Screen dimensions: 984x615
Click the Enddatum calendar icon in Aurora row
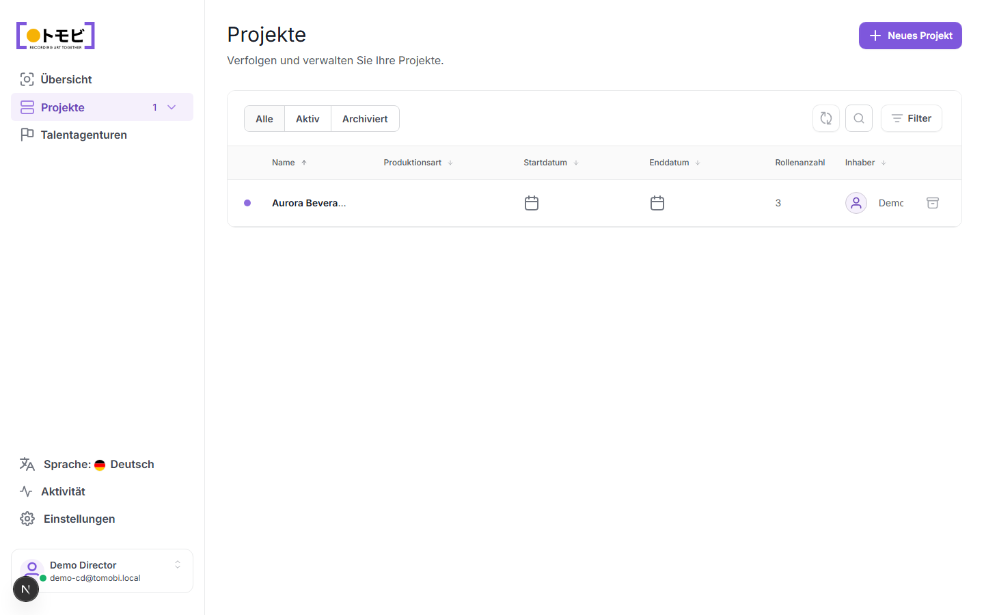(657, 203)
